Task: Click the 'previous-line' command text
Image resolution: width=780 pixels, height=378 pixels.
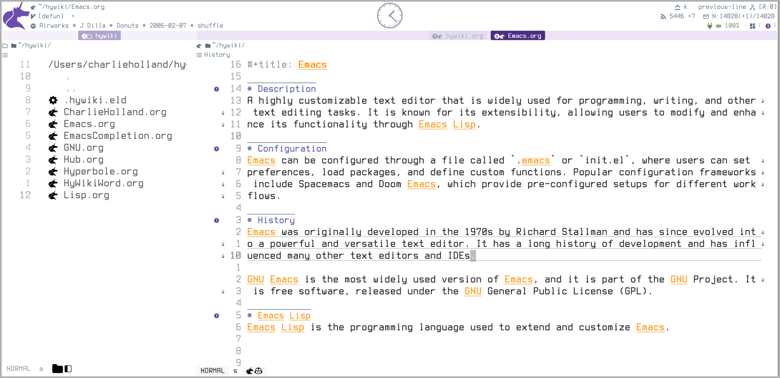Action: 722,7
